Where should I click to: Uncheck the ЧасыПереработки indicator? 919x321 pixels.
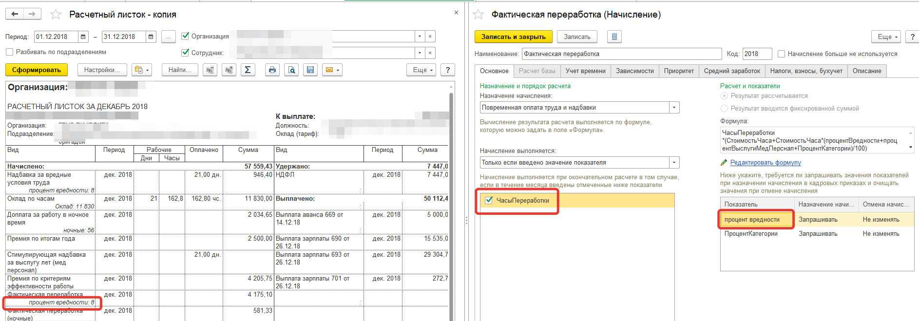click(x=489, y=200)
